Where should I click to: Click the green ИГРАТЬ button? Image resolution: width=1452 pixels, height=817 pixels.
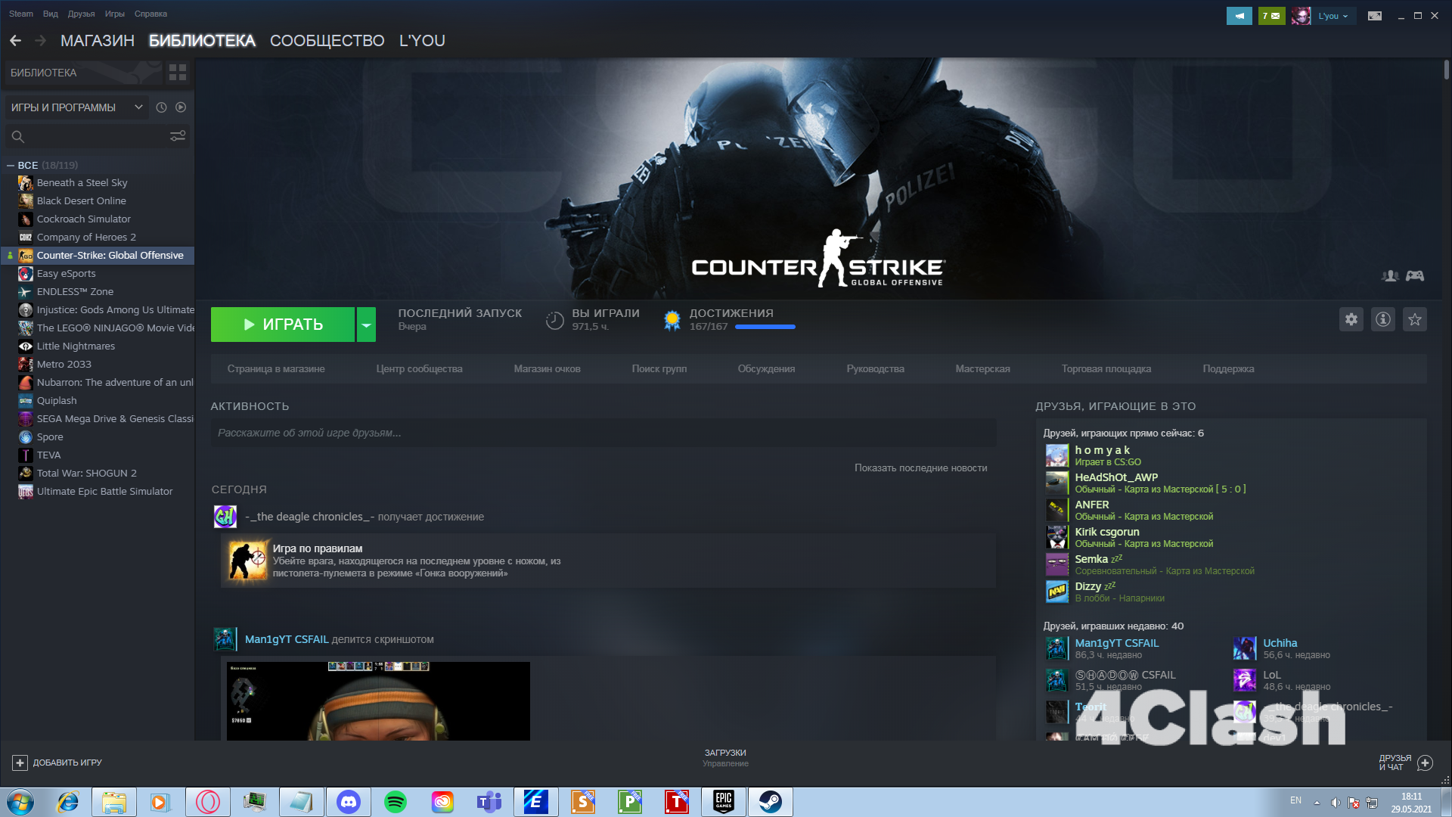coord(283,325)
